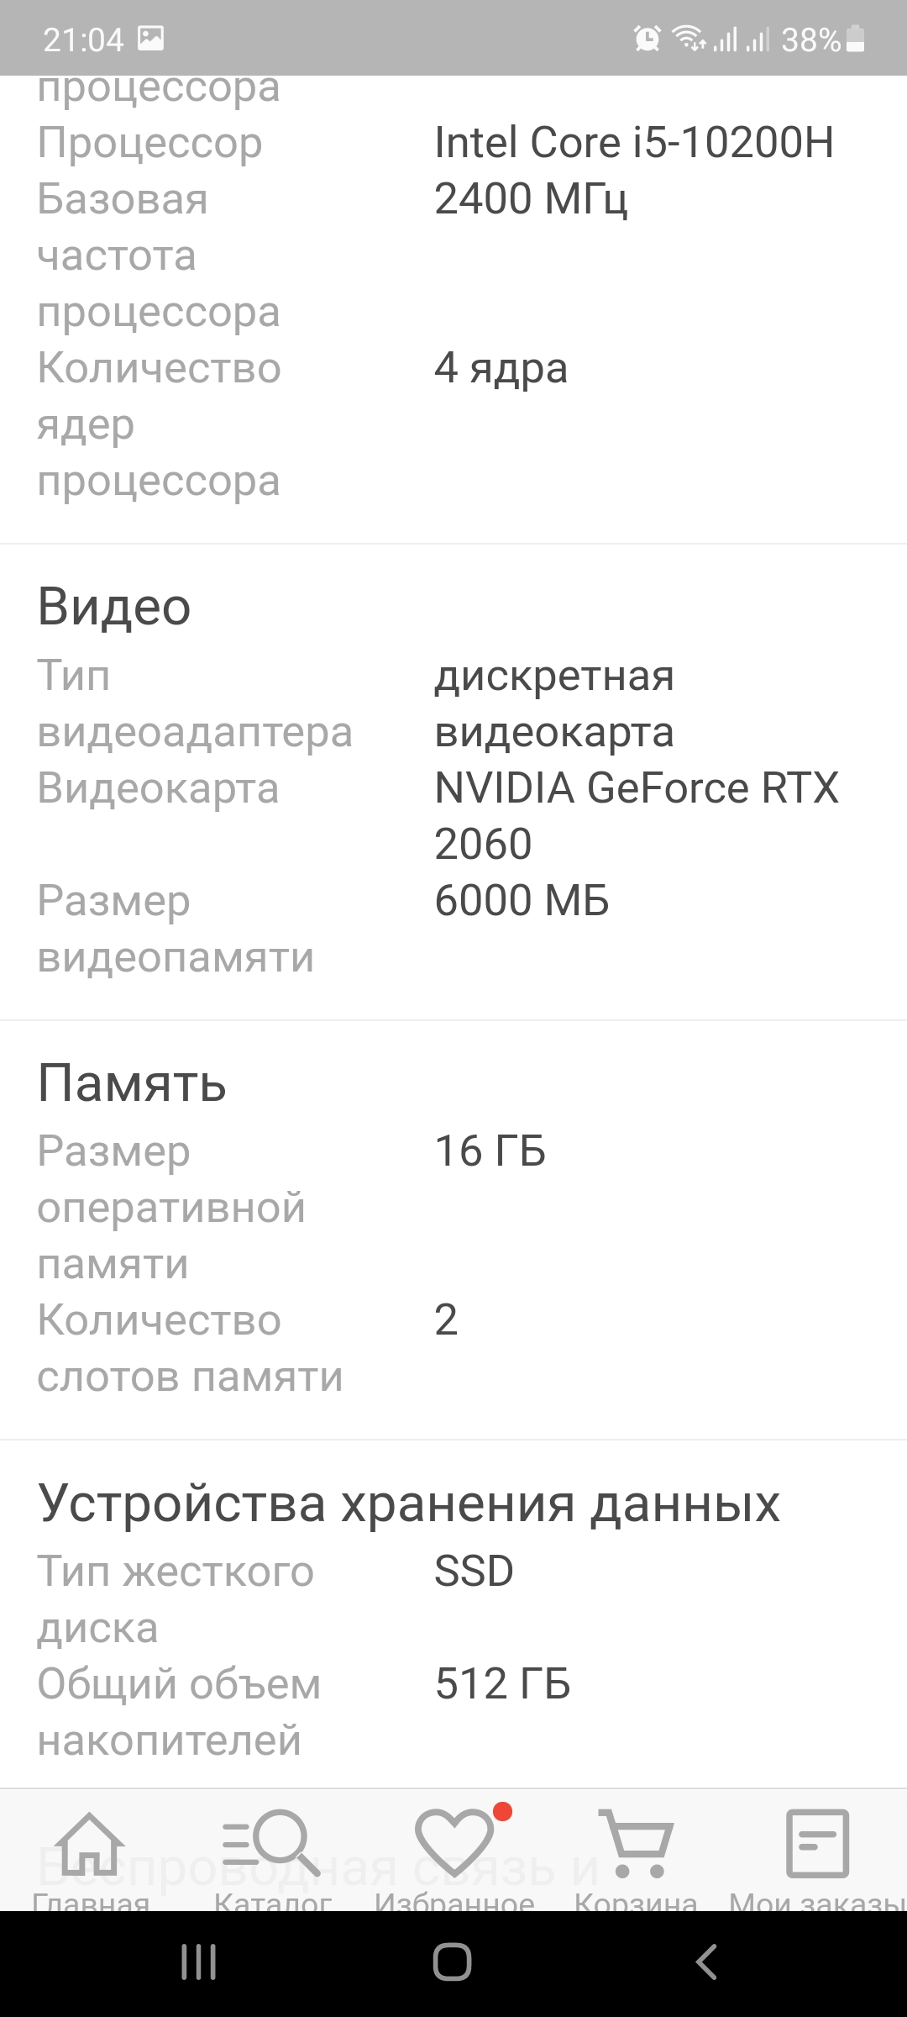907x2017 pixels.
Task: Tap the Память section heading
Action: 132,1082
